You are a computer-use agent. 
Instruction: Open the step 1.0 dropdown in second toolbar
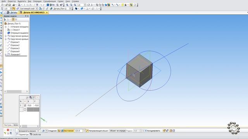(11, 8)
